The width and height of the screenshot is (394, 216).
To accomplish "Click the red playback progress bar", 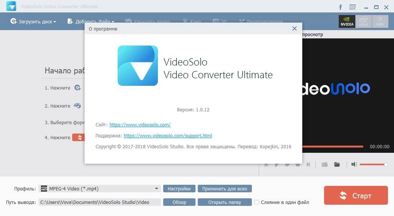I will (332, 146).
